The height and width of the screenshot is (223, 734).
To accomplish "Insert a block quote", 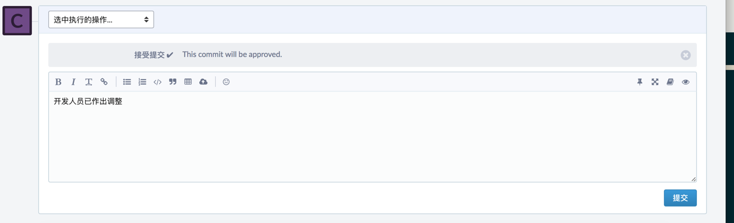I will pyautogui.click(x=173, y=82).
